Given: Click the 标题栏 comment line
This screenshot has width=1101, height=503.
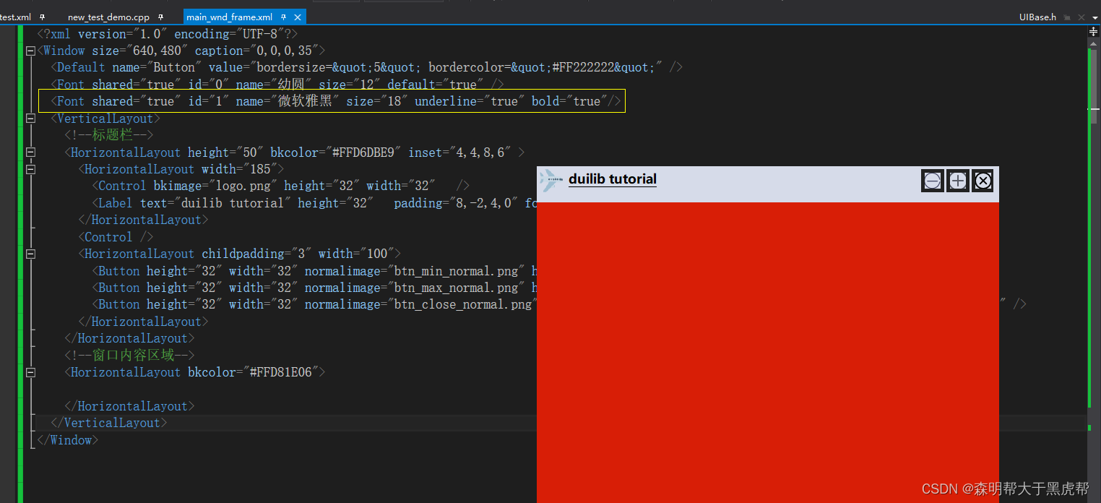Looking at the screenshot, I should pyautogui.click(x=108, y=135).
